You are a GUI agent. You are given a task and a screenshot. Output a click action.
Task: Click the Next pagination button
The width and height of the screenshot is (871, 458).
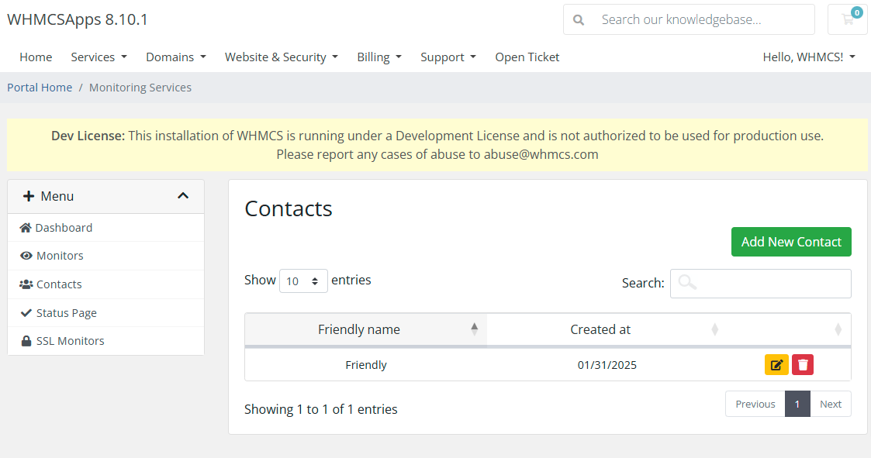point(831,405)
